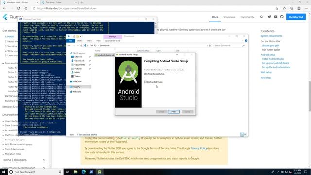Image resolution: width=311 pixels, height=175 pixels.
Task: Click the taskbar search box
Action: point(35,172)
